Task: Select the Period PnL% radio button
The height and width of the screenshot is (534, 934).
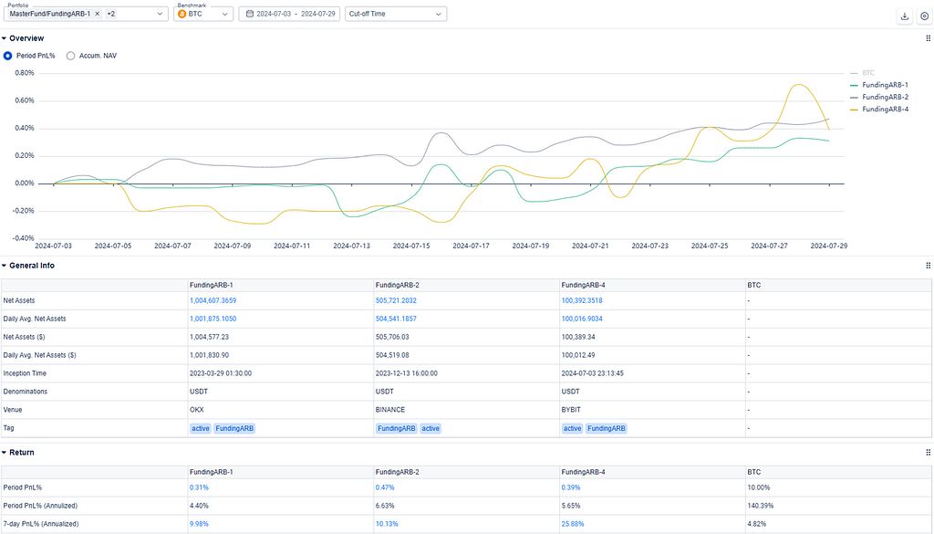Action: pos(8,56)
